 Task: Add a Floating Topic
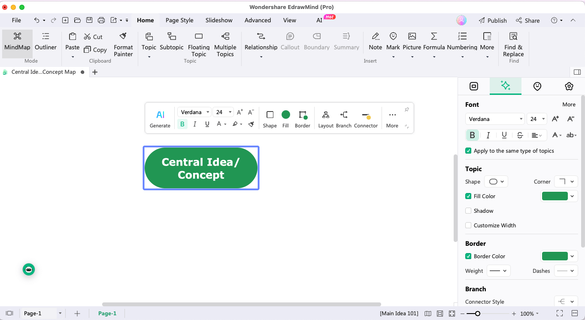(x=199, y=45)
